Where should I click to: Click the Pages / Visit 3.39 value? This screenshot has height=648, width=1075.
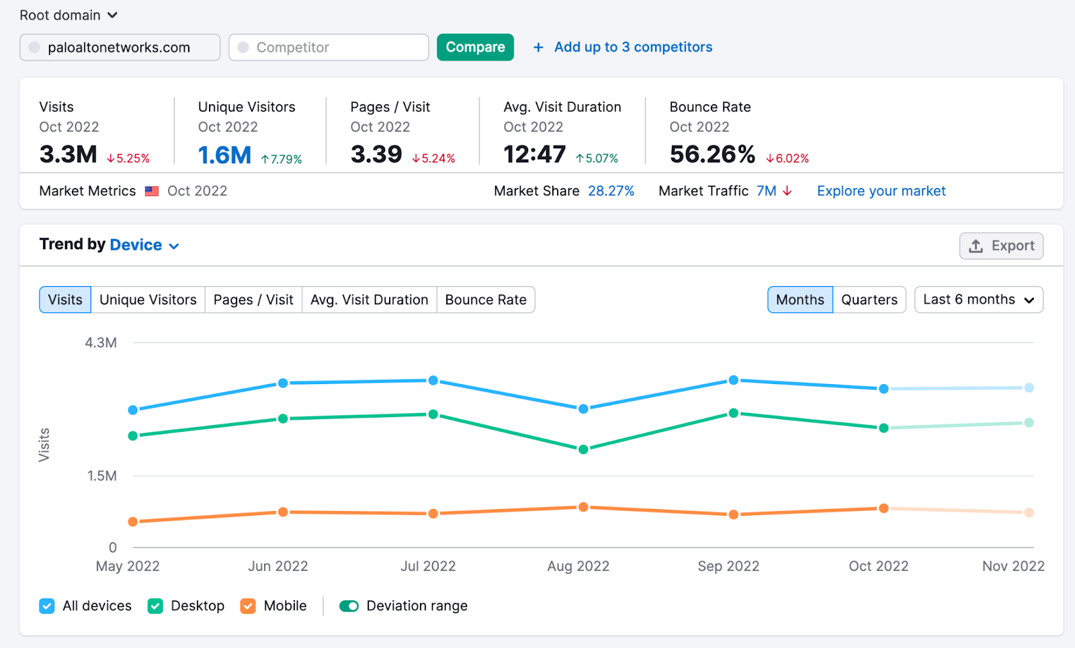pos(376,155)
